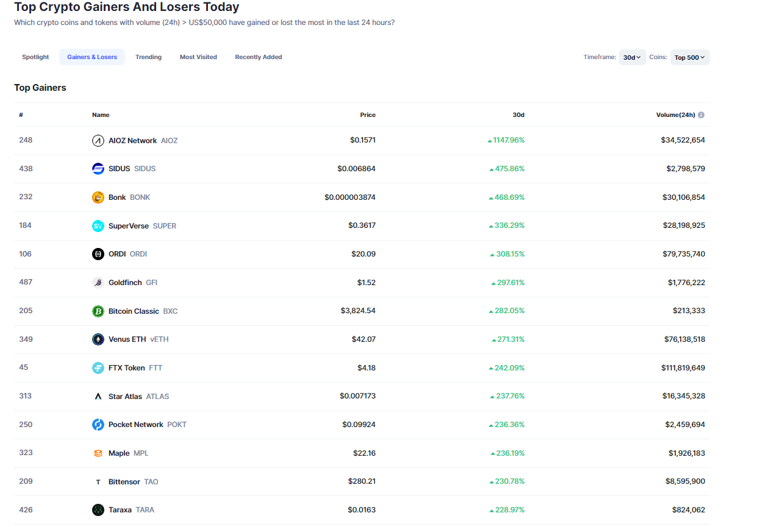Click the Pocket Network logo icon
766x527 pixels.
coord(98,425)
